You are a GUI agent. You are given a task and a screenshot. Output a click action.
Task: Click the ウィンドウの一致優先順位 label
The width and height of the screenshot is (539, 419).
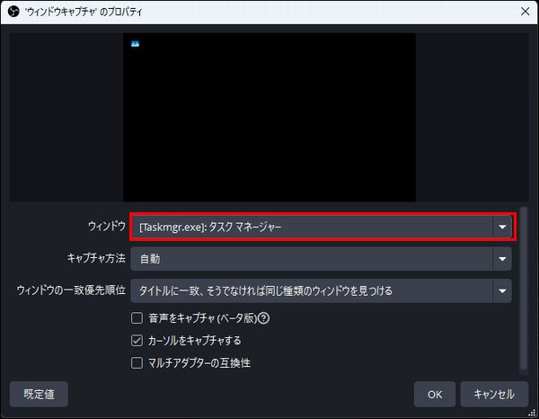71,290
